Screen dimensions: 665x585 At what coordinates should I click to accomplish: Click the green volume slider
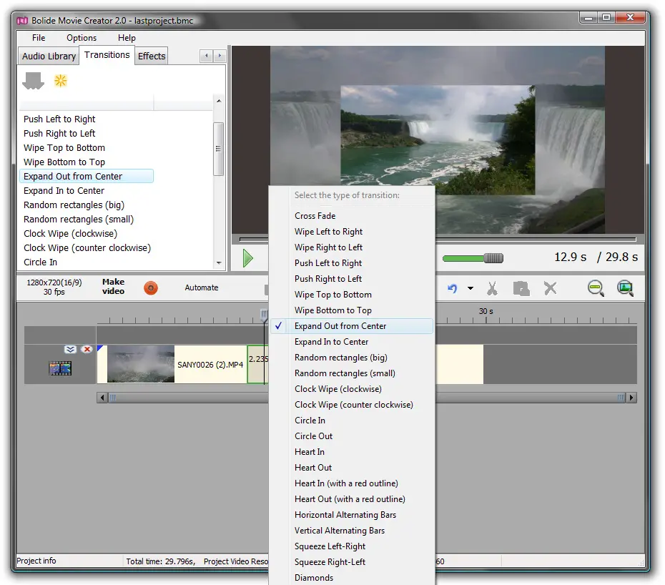(472, 258)
